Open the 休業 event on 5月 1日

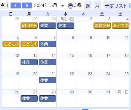[x=66, y=26]
